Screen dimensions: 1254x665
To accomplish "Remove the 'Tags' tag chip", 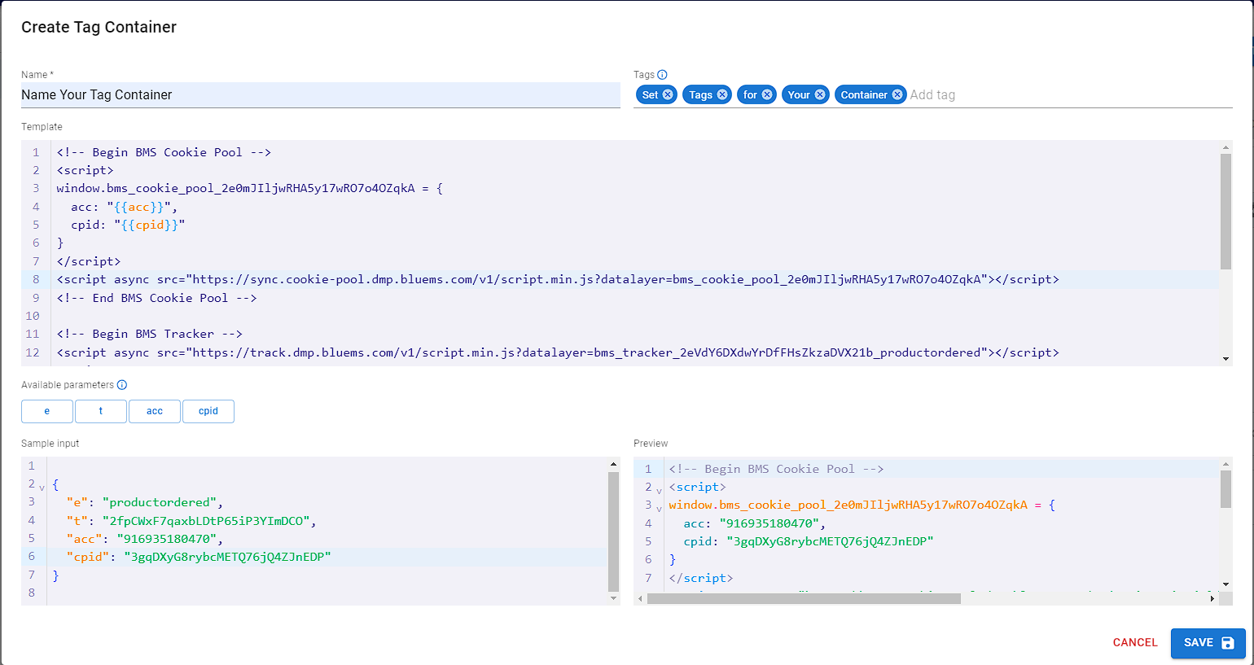I will (x=722, y=94).
